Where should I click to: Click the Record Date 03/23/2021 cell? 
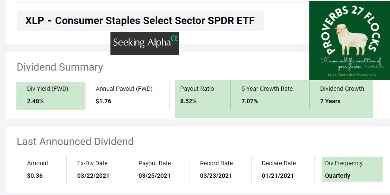click(x=216, y=169)
